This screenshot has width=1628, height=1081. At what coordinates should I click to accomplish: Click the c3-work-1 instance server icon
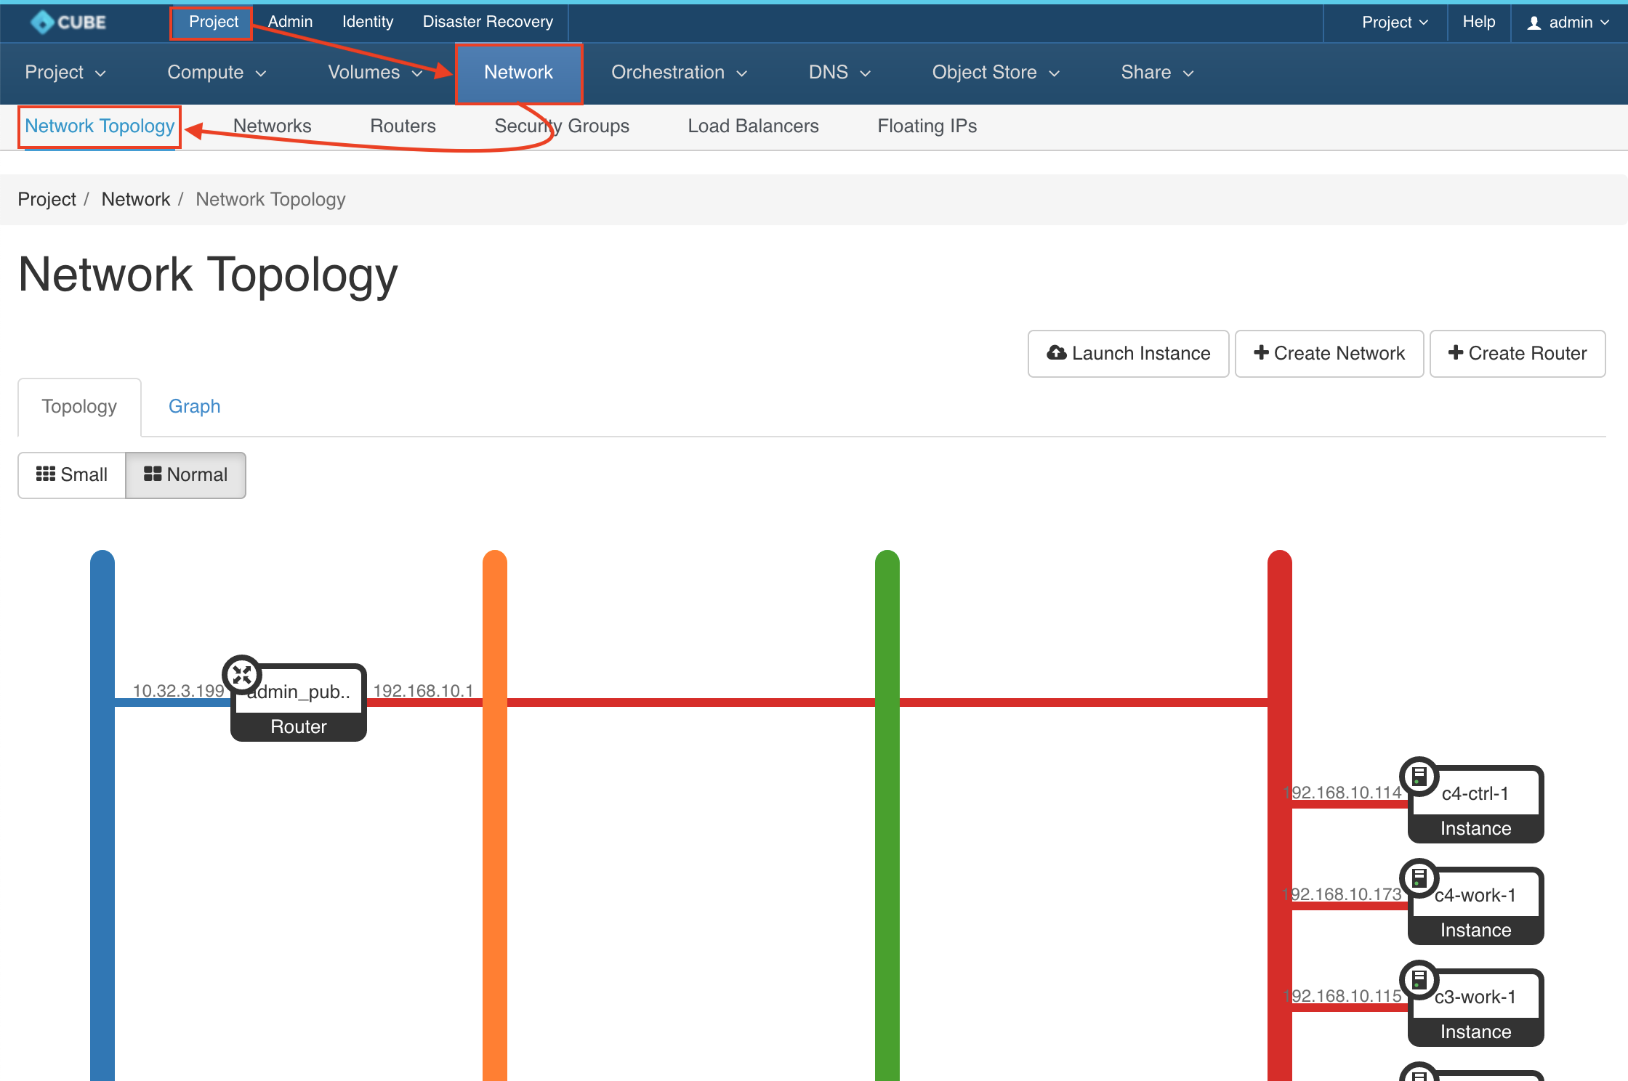coord(1419,980)
